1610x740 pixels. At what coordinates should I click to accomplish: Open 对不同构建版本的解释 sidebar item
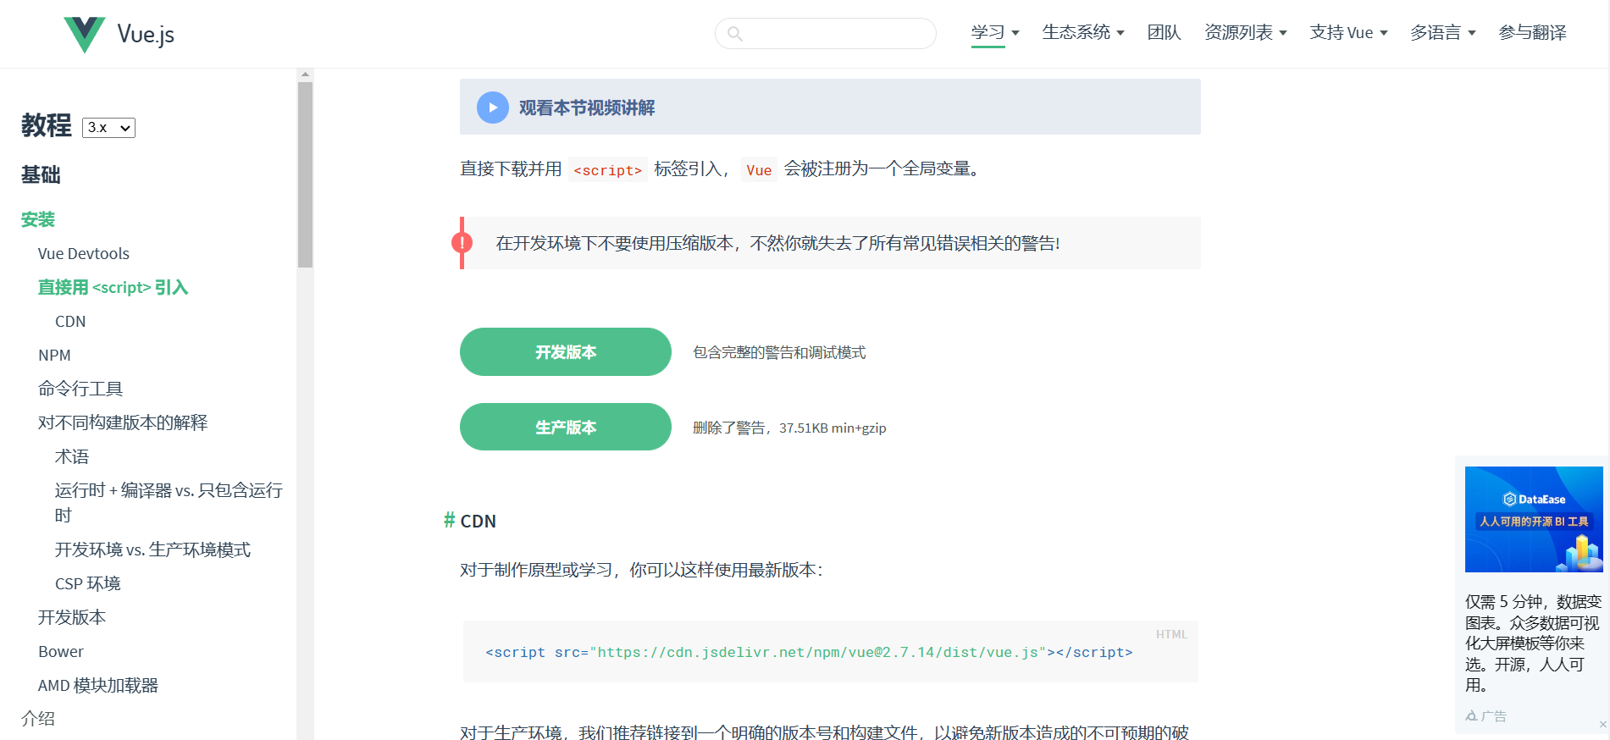point(123,422)
